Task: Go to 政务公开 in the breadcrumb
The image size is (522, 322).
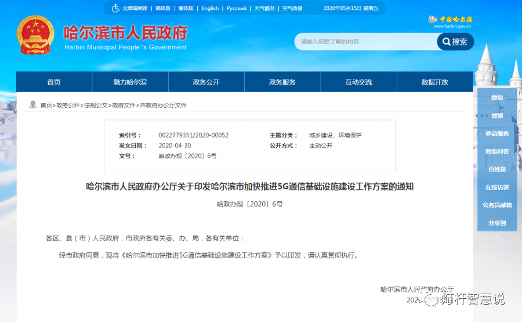Action: pyautogui.click(x=68, y=105)
